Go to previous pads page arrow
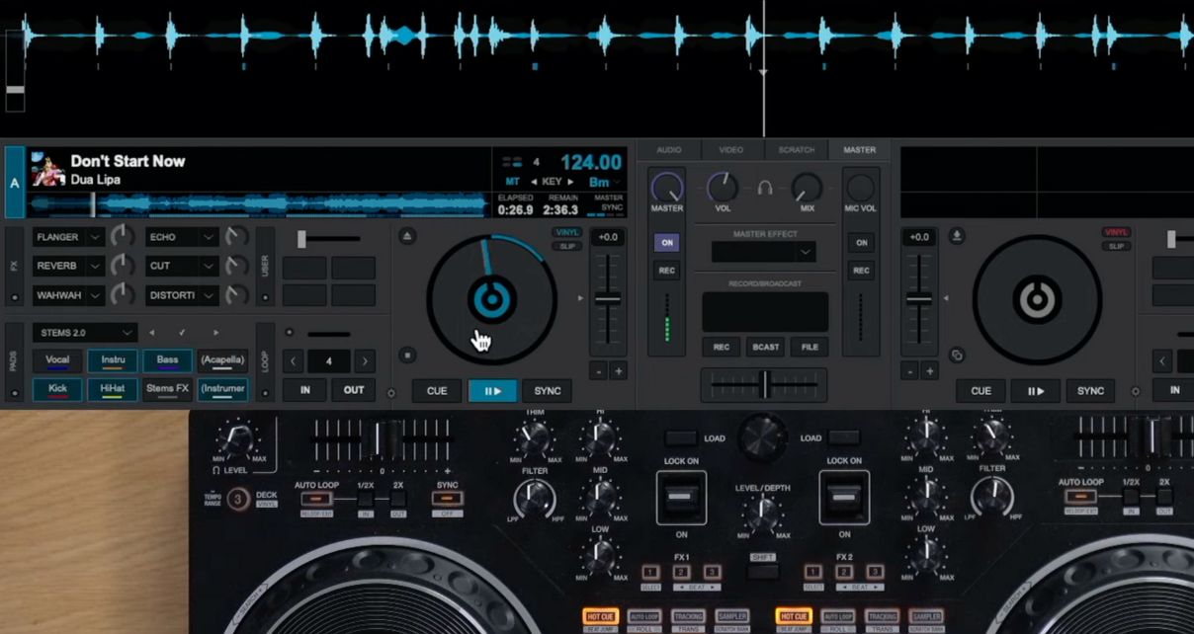This screenshot has height=634, width=1194. coord(151,333)
